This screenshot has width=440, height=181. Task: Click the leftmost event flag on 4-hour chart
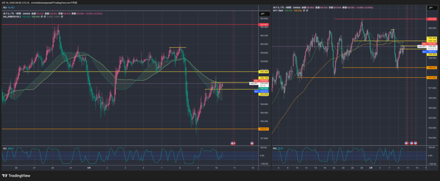(x=407, y=142)
